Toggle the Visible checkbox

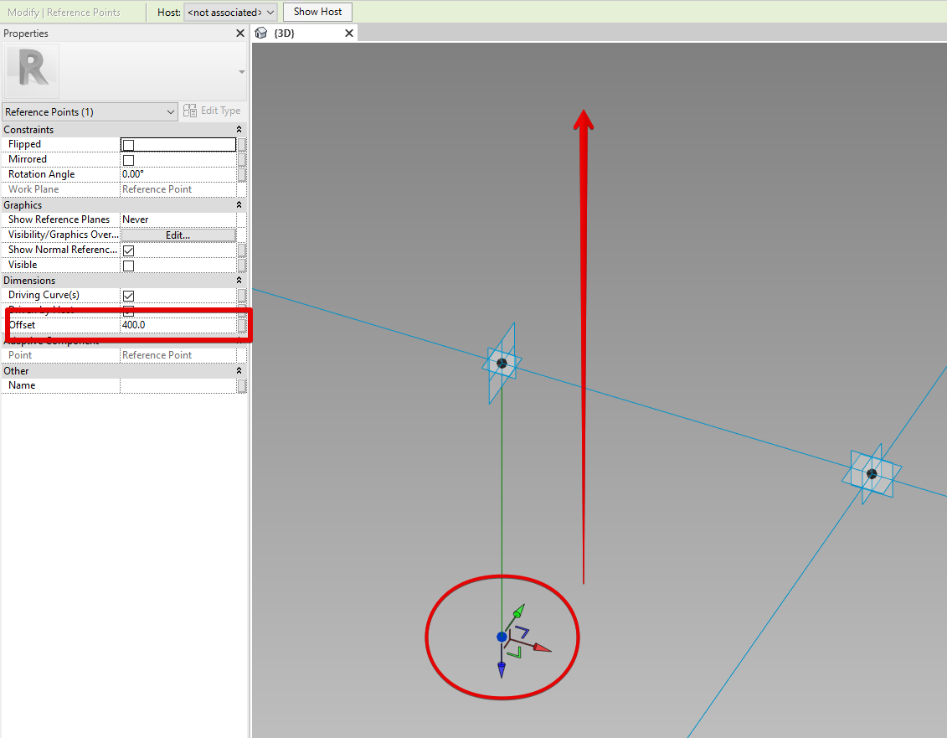coord(128,266)
